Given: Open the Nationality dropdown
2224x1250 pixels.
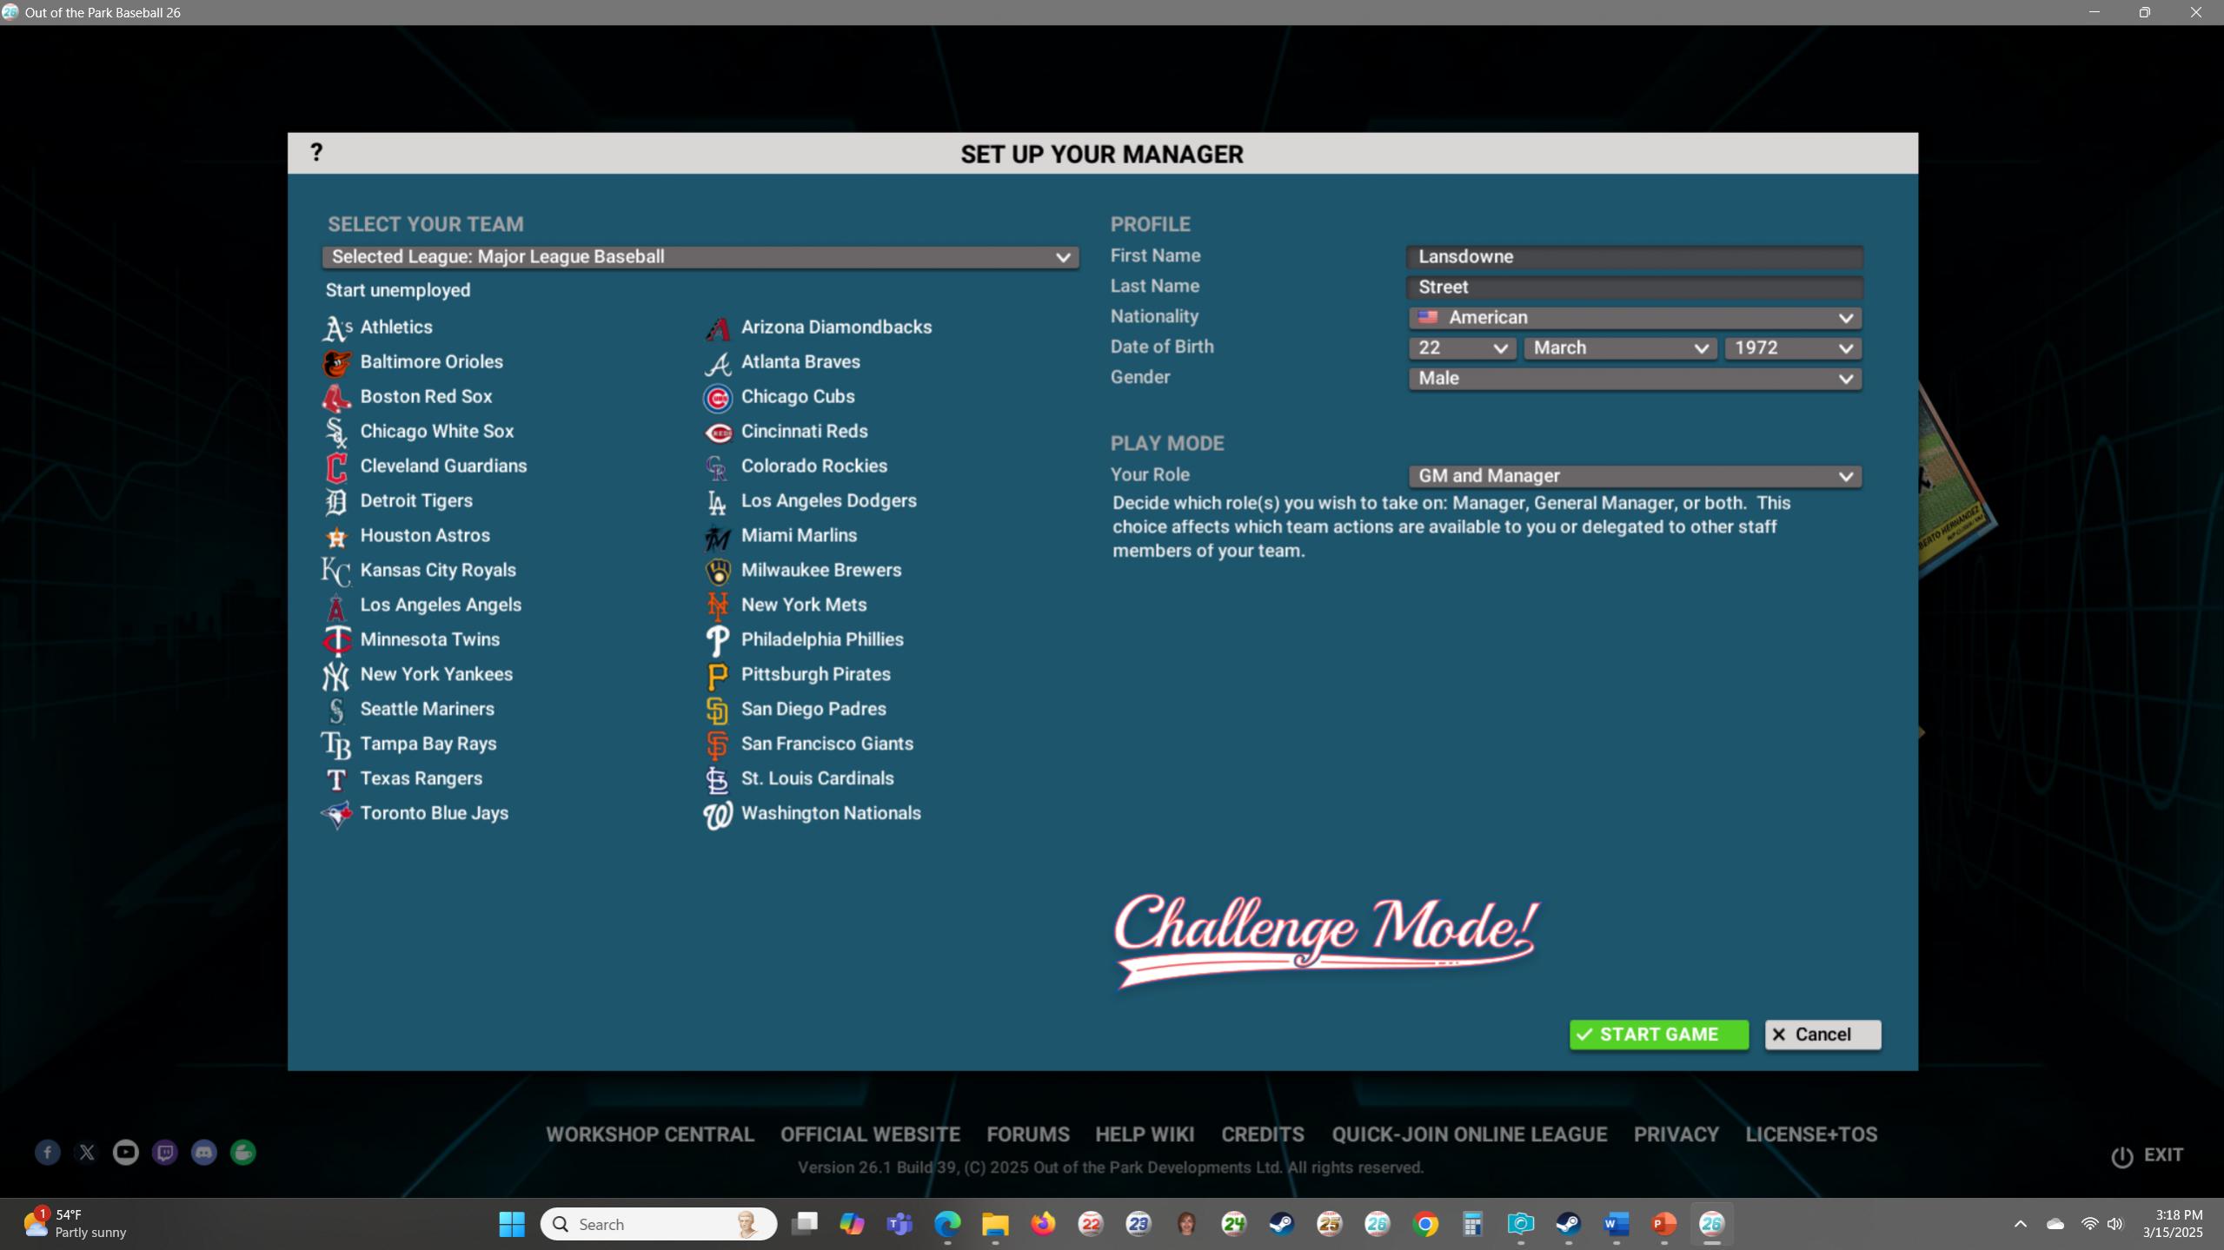Looking at the screenshot, I should point(1634,318).
